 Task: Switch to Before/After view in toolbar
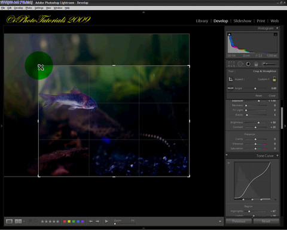(x=18, y=222)
